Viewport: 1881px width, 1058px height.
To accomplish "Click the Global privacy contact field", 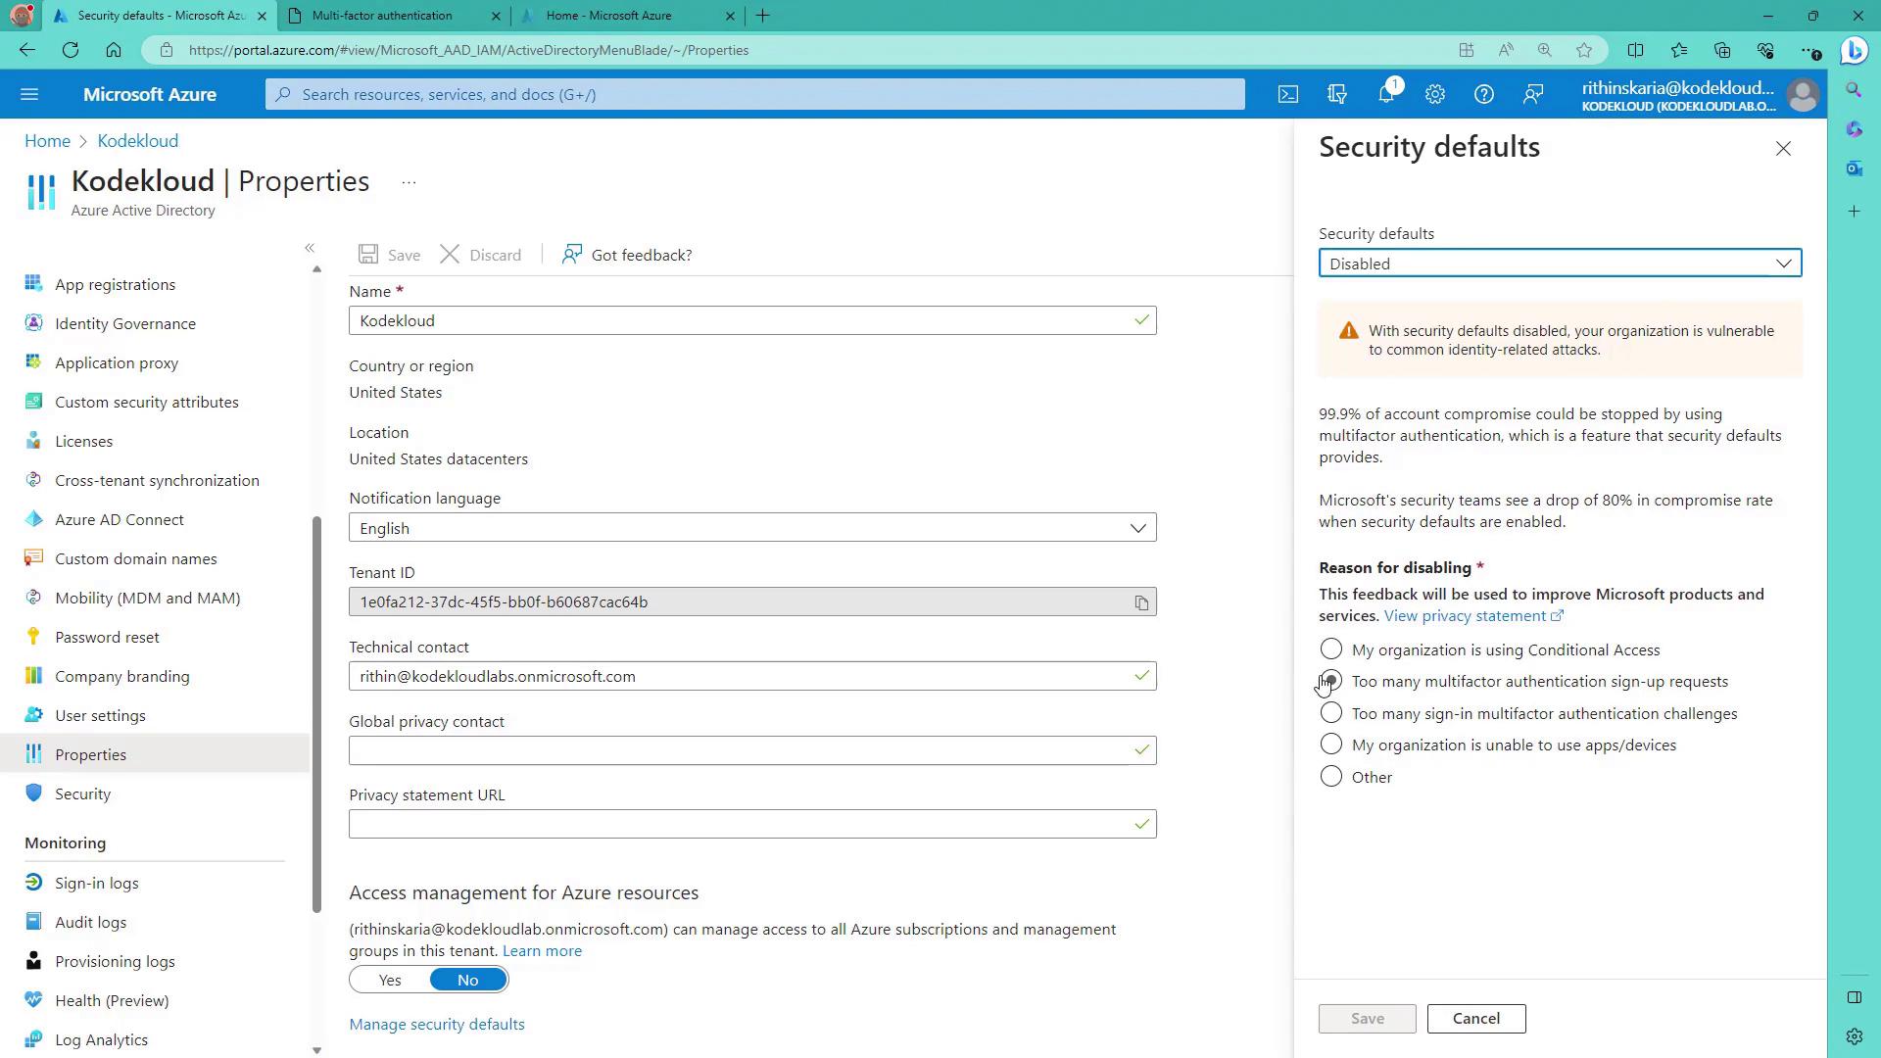I will [x=740, y=750].
